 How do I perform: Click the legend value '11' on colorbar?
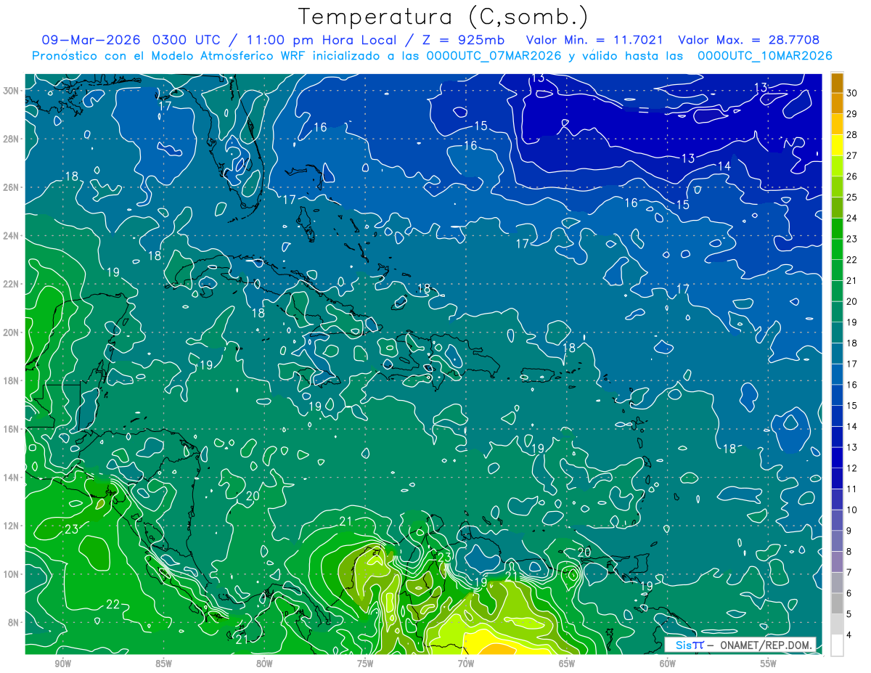click(x=851, y=489)
